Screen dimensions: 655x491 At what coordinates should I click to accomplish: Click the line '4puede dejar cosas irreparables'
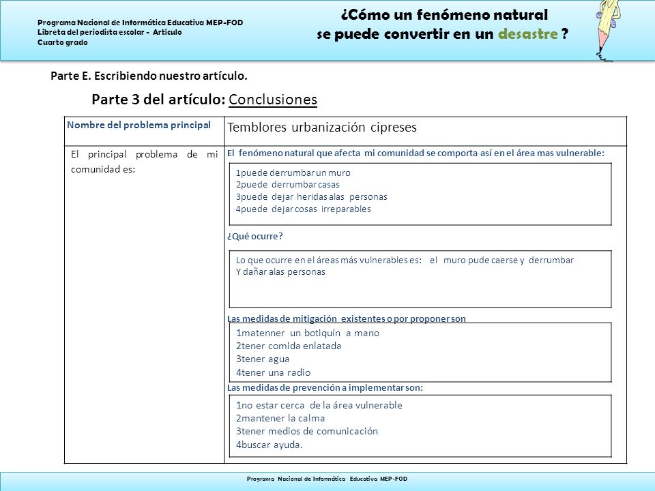[x=303, y=209]
